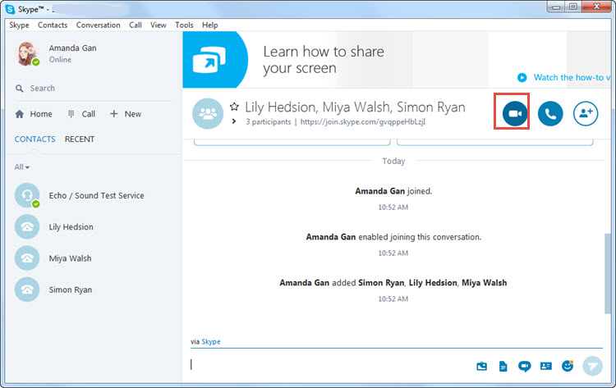Select Miya Walsh contact name
The height and width of the screenshot is (388, 616).
(71, 258)
